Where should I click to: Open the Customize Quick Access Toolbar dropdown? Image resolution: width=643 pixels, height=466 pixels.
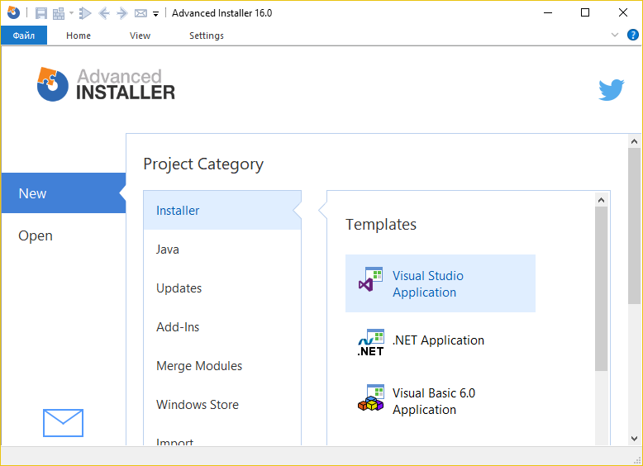point(156,14)
